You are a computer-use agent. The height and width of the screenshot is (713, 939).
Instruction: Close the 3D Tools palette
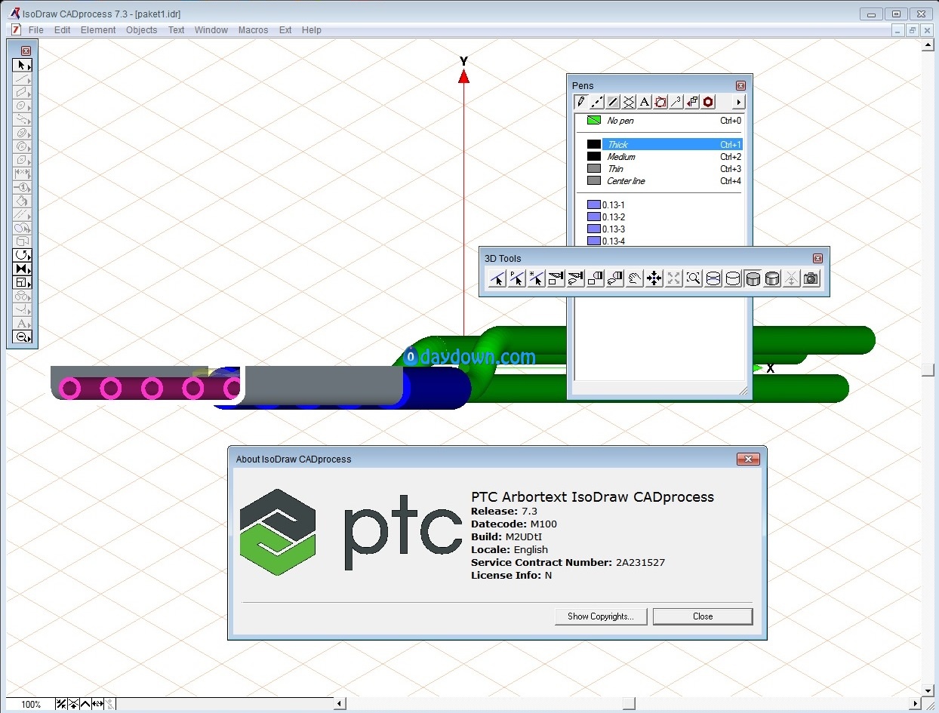817,258
